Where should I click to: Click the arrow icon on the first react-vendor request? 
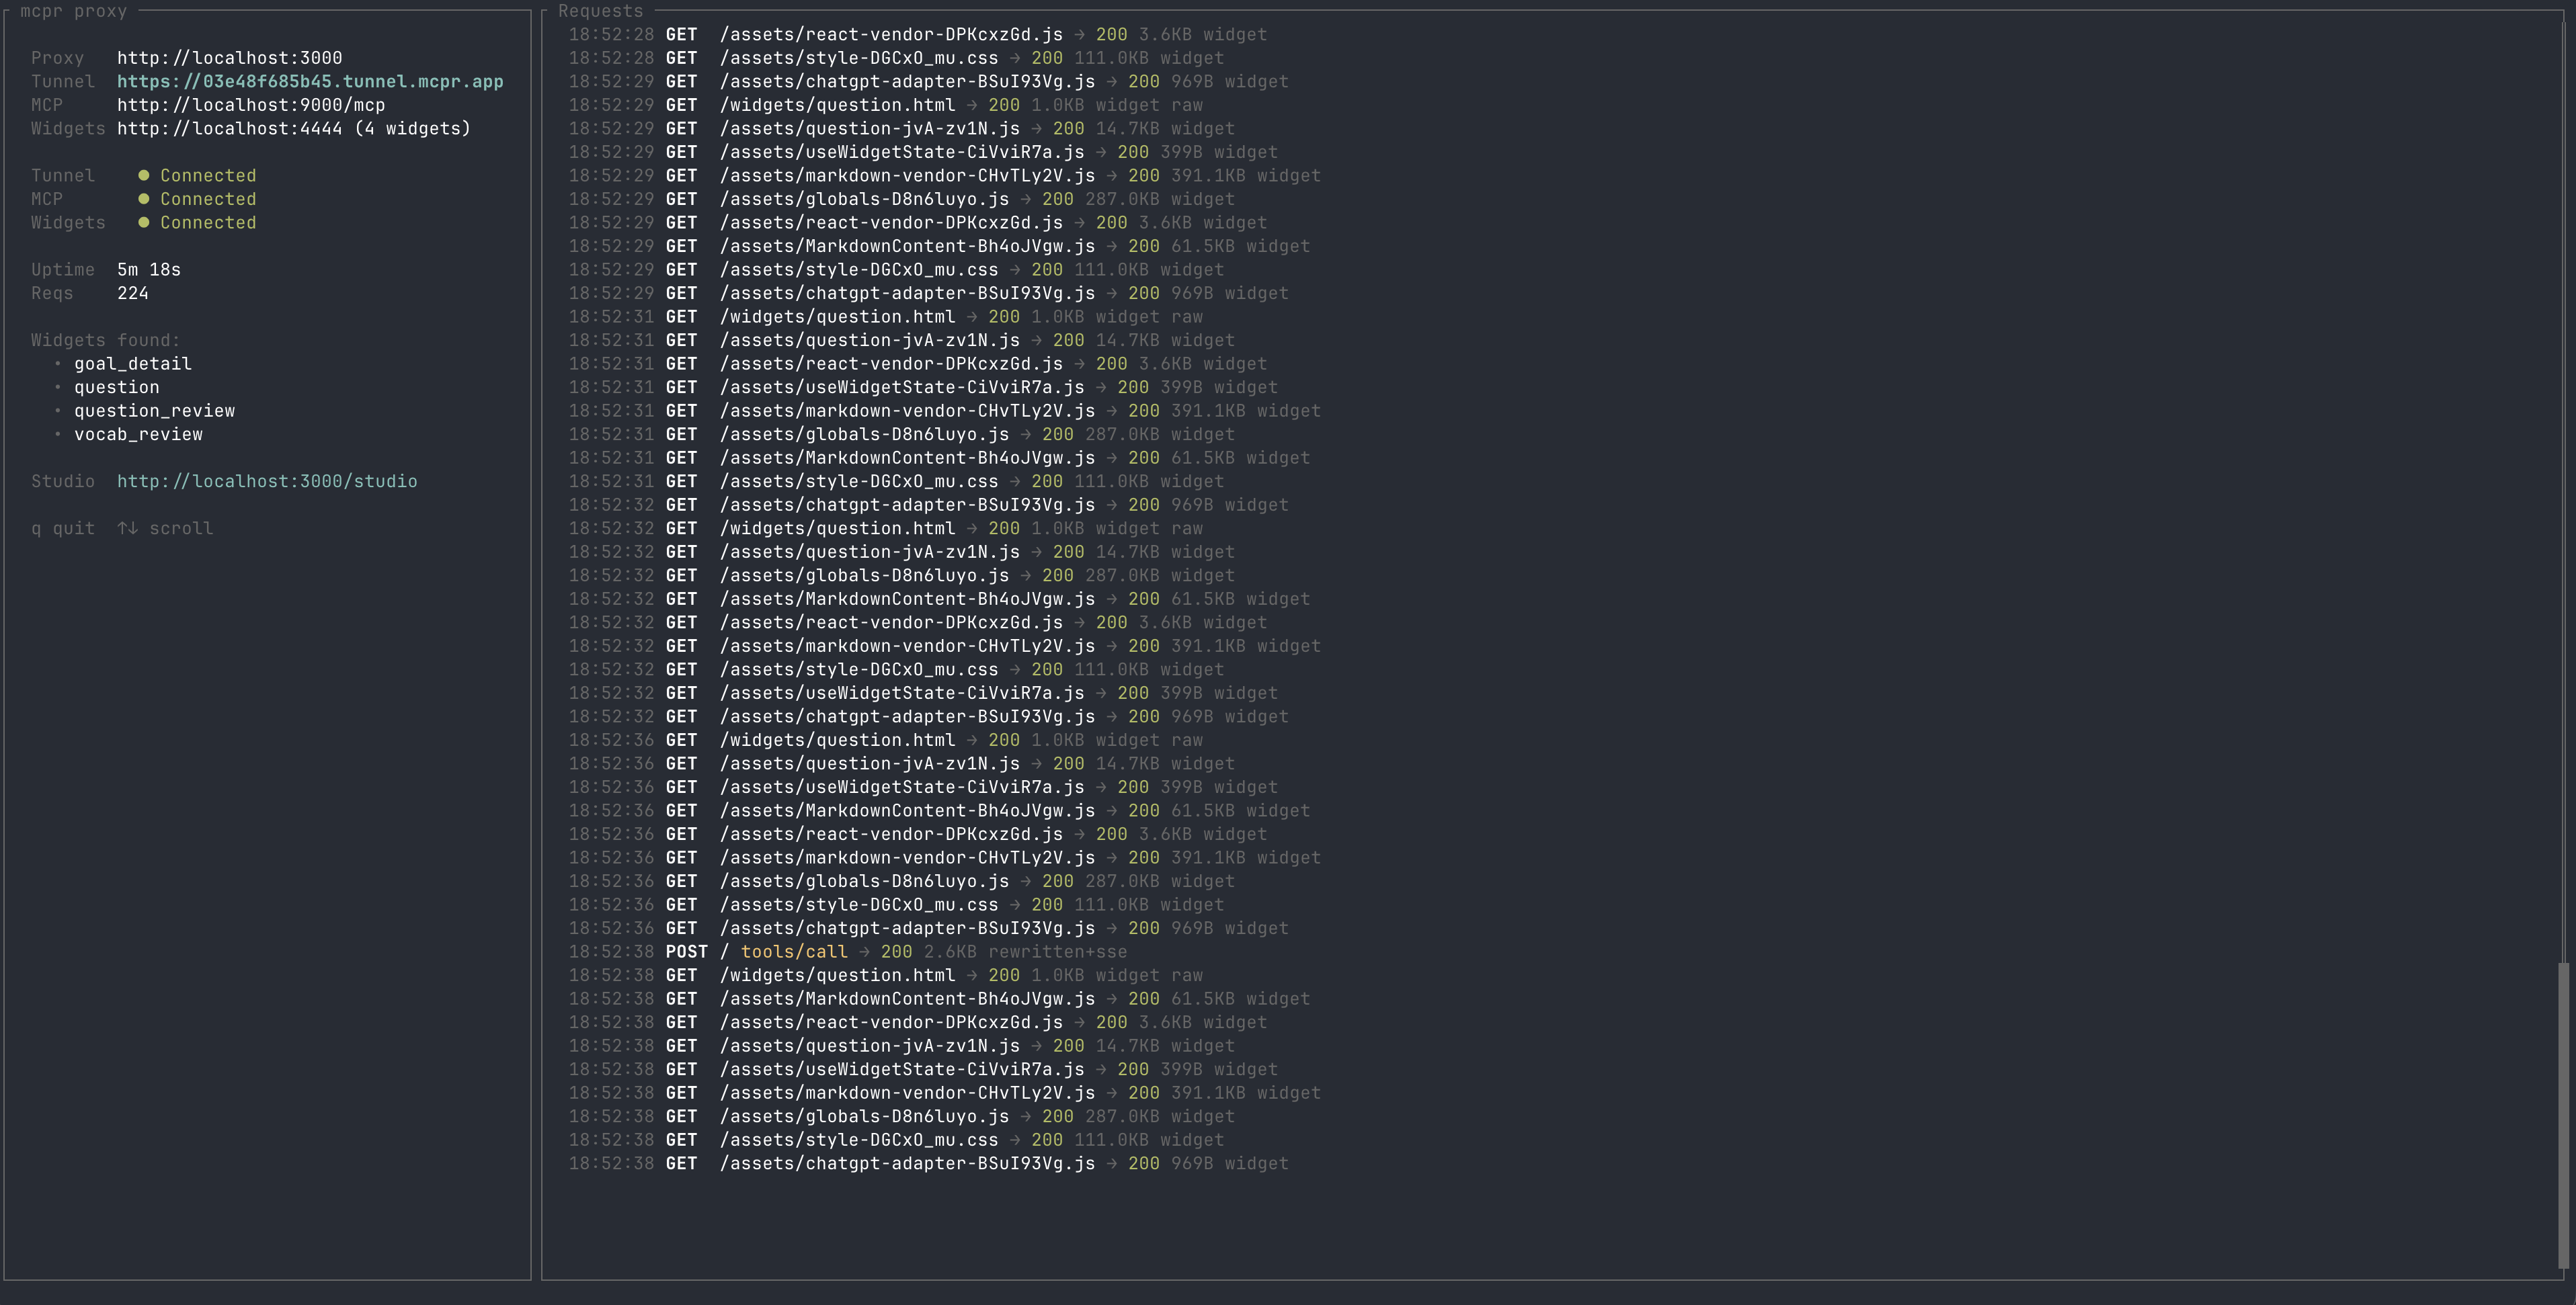[1080, 34]
